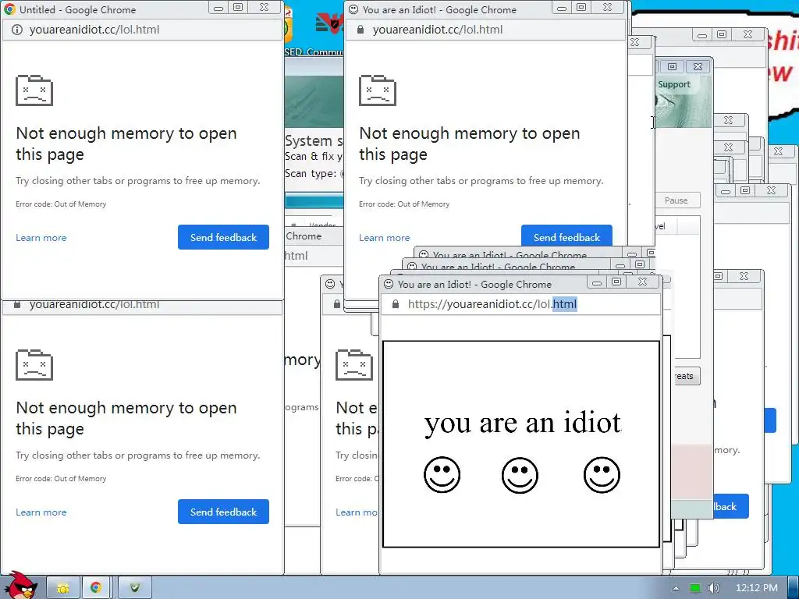Screen dimensions: 799x599
Task: Open the volume speaker tray icon
Action: point(713,588)
